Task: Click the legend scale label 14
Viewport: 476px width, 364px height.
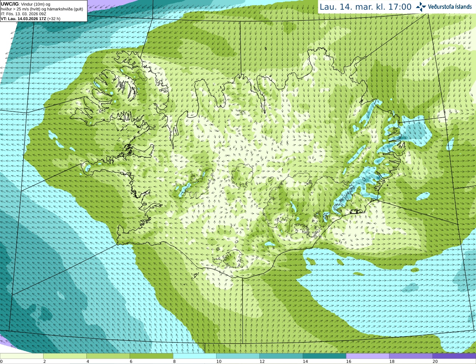Action: point(305,361)
